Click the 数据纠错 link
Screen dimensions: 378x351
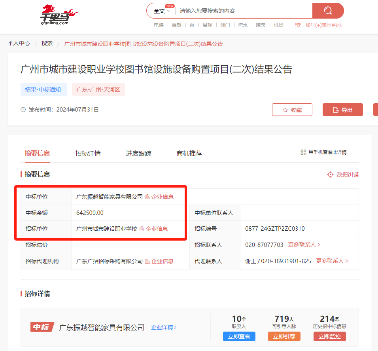[x=343, y=175]
